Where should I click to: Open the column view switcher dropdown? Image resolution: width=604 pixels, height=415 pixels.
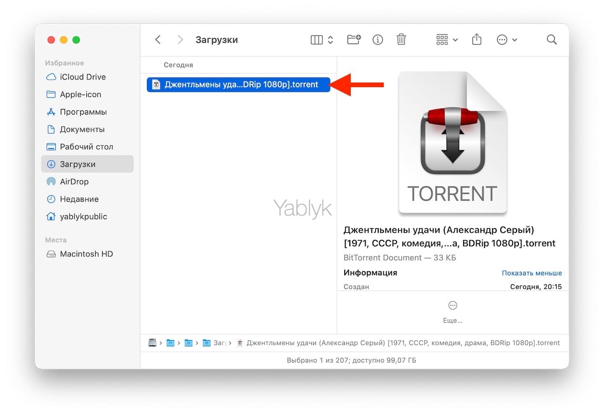322,40
